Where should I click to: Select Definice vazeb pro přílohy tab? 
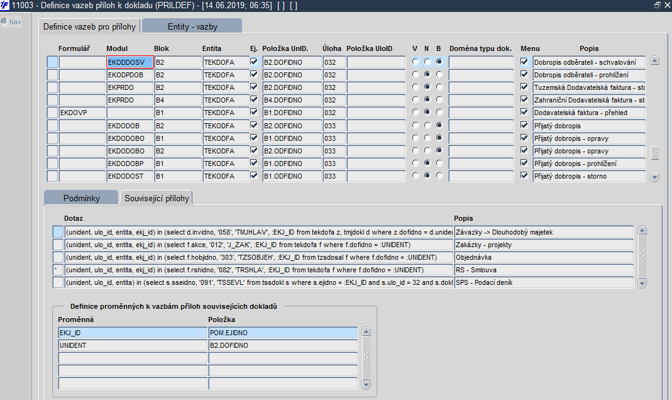89,26
